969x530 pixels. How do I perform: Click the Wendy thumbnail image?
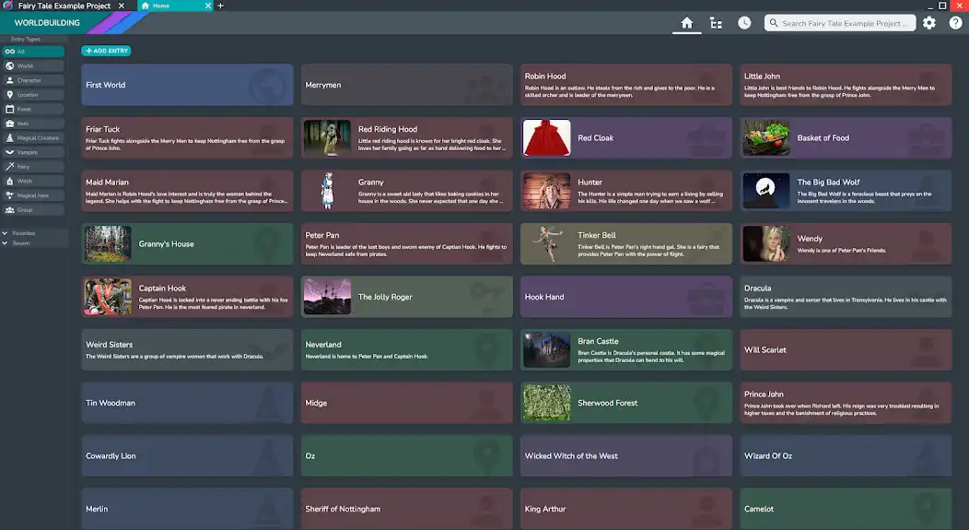765,243
